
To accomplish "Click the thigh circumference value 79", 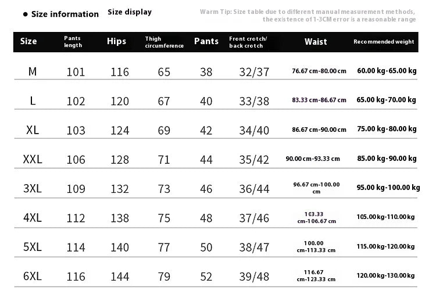I will coord(164,277).
